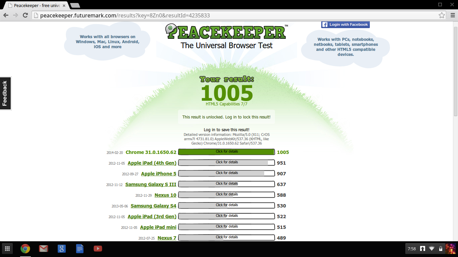The height and width of the screenshot is (257, 458).
Task: Click the score value 951
Action: (281, 163)
